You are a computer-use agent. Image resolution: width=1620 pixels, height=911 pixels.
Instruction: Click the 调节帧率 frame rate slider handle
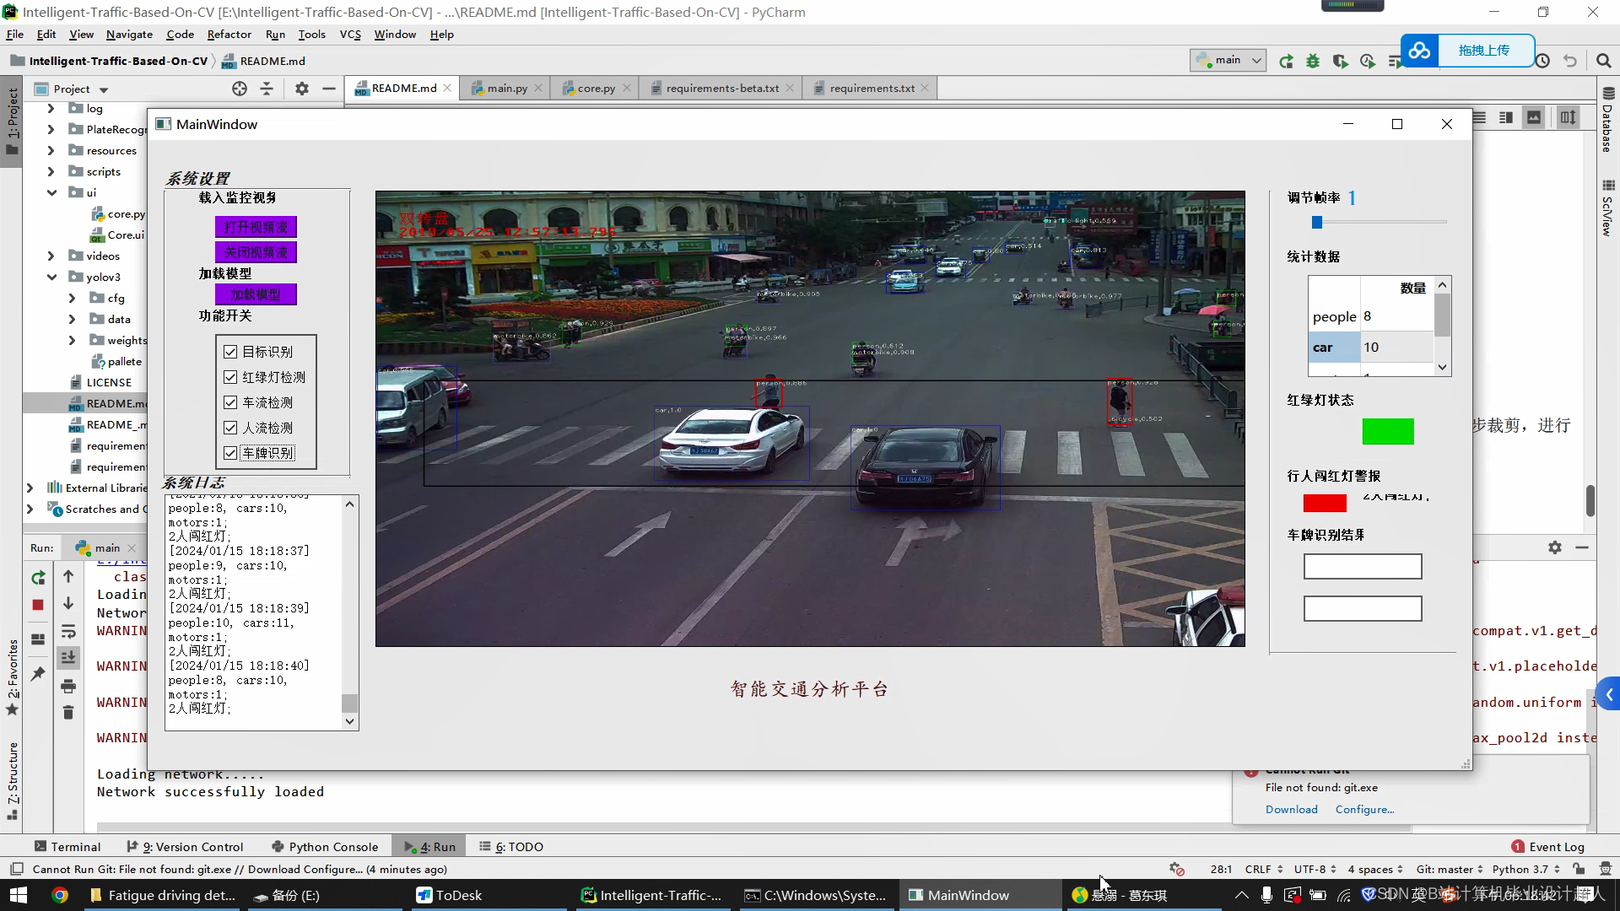click(1317, 222)
